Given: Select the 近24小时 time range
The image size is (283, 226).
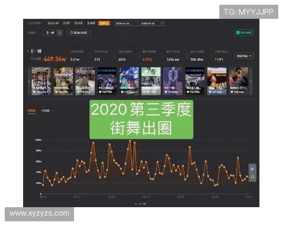Looking at the screenshot, I should click(x=53, y=23).
